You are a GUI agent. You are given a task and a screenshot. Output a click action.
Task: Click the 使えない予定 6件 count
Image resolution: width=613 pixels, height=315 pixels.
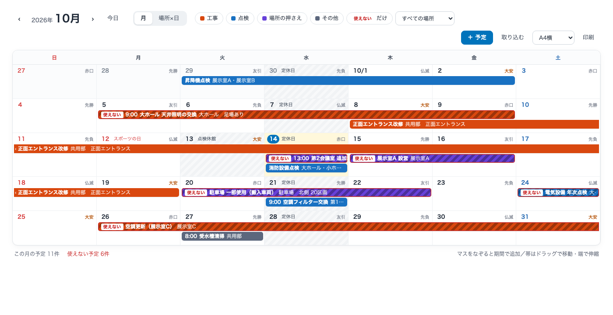(x=88, y=254)
